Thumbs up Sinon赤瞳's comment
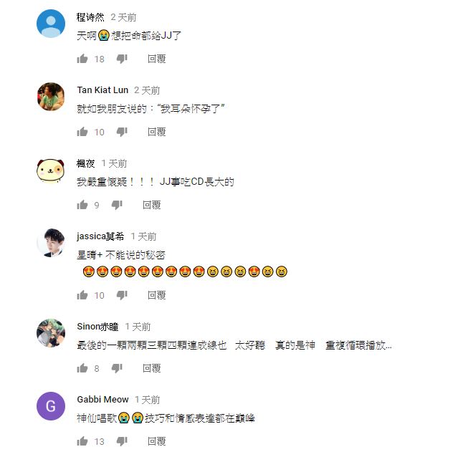 82,368
